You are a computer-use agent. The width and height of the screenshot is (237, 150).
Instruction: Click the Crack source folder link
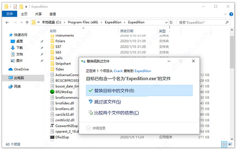118,71
